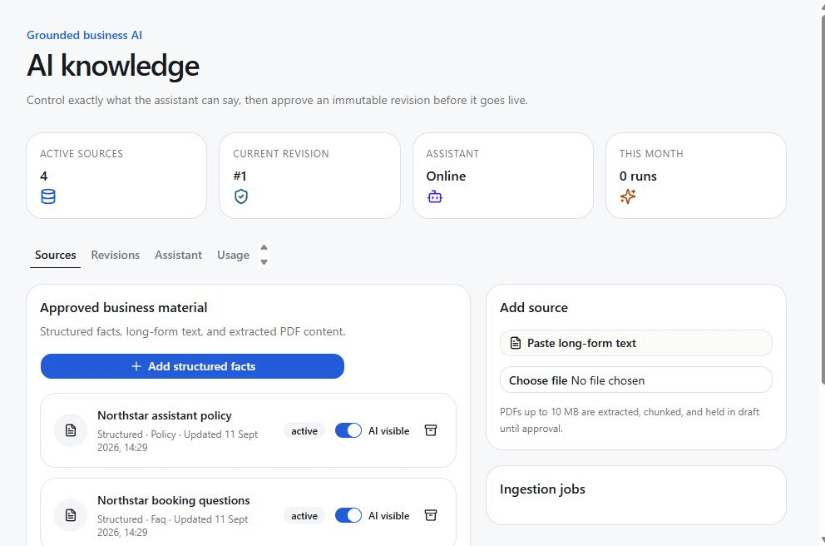This screenshot has width=825, height=546.
Task: Click the Current Revision value #1
Action: [x=240, y=176]
